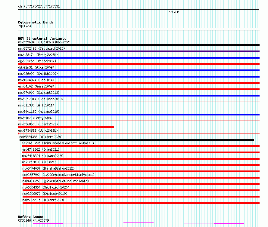268x227 pixels.
Task: Select the esv34102 (Gusev2009) label
Action: 36,86
